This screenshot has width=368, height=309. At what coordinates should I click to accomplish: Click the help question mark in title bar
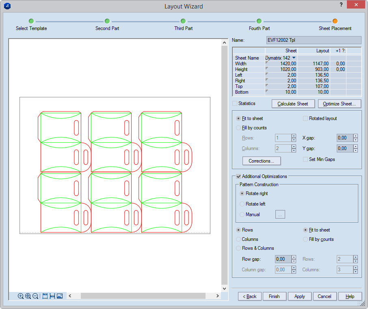pos(340,4)
